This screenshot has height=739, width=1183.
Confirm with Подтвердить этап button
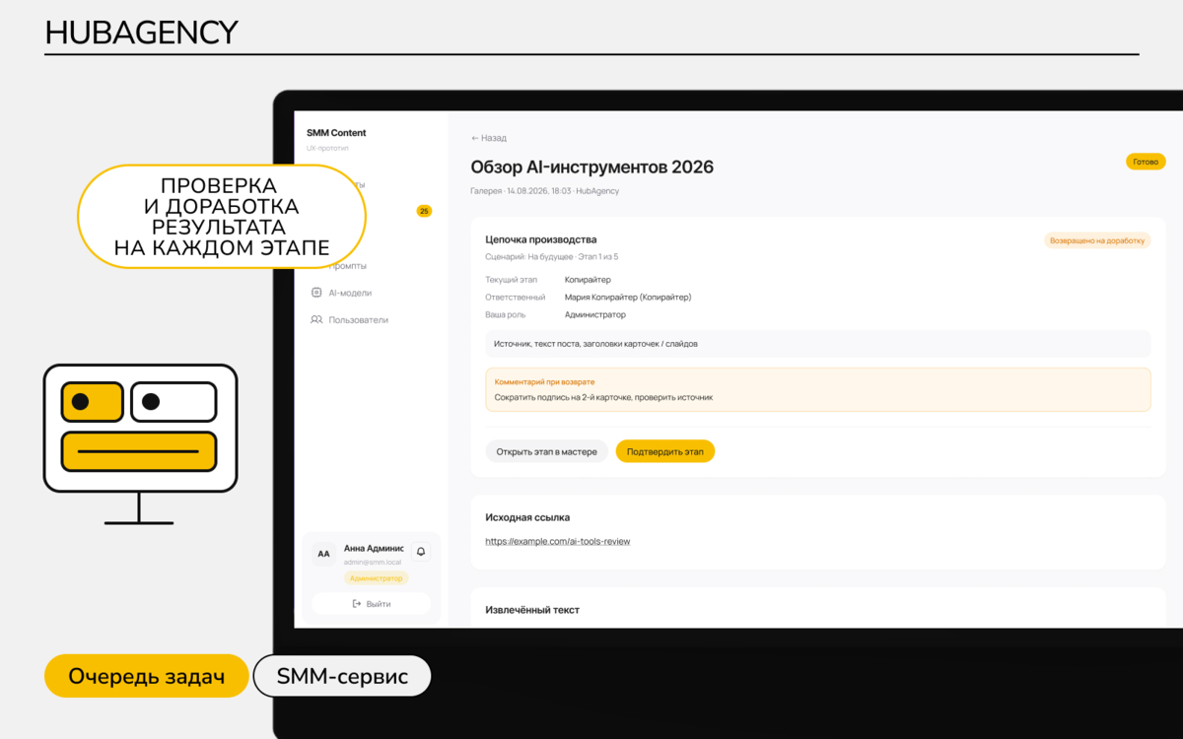[665, 451]
